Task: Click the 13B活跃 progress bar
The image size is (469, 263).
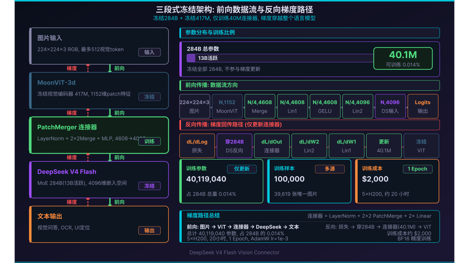Action: [x=280, y=58]
